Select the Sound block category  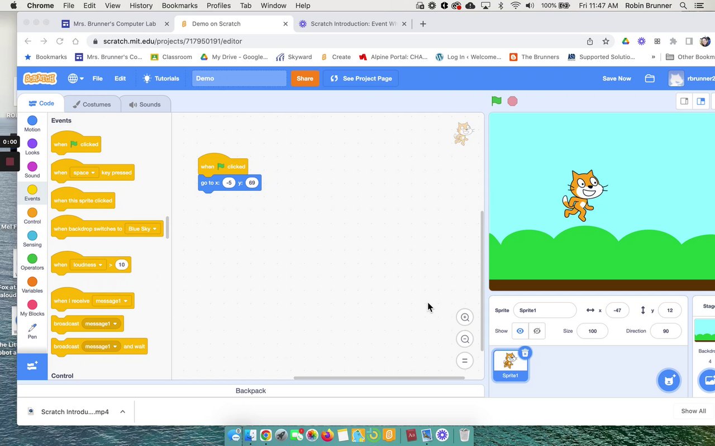(32, 170)
